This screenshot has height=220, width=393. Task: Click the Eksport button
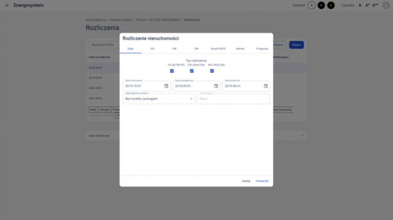tap(279, 45)
